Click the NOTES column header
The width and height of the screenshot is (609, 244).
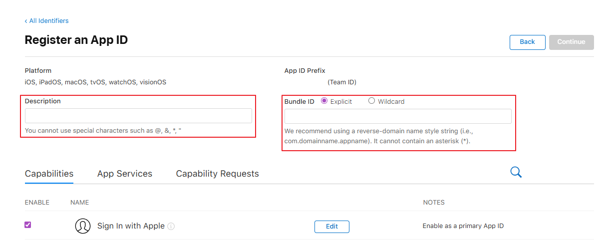coord(433,203)
